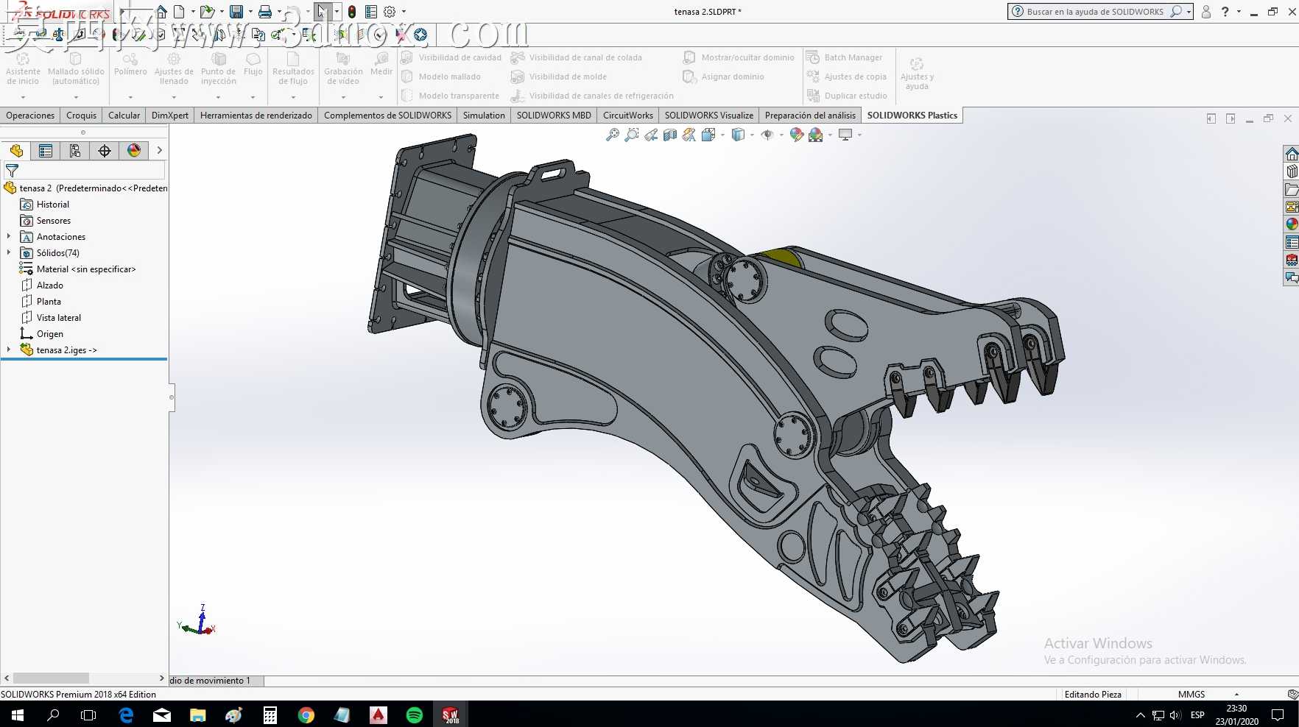Activate the Section View icon

pyautogui.click(x=670, y=135)
